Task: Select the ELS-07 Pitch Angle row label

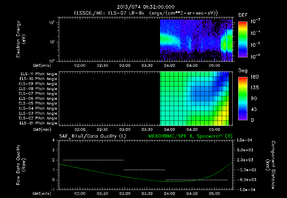Action: coord(38,93)
